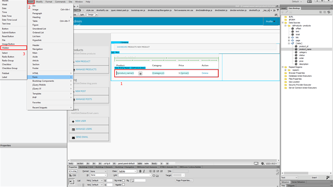The height and width of the screenshot is (187, 333).
Task: Switch to the Data Bindings tab
Action: (294, 8)
